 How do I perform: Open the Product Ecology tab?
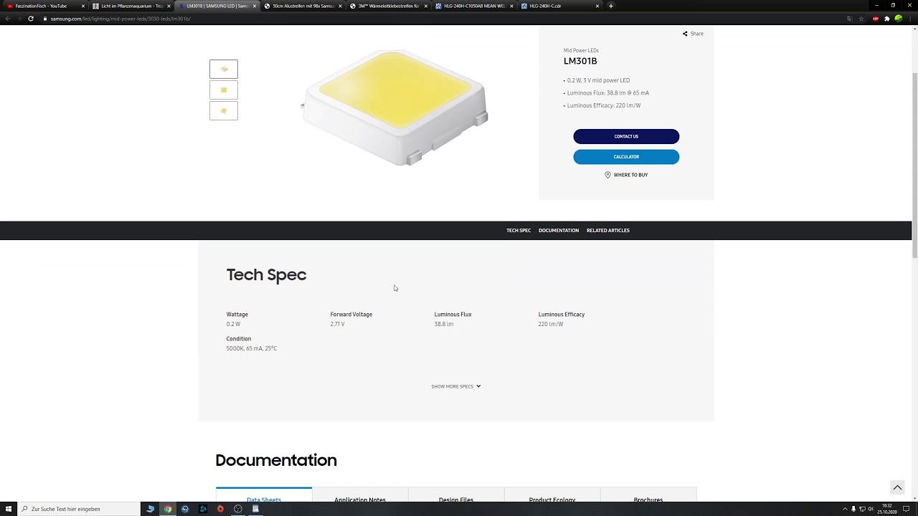(x=552, y=495)
